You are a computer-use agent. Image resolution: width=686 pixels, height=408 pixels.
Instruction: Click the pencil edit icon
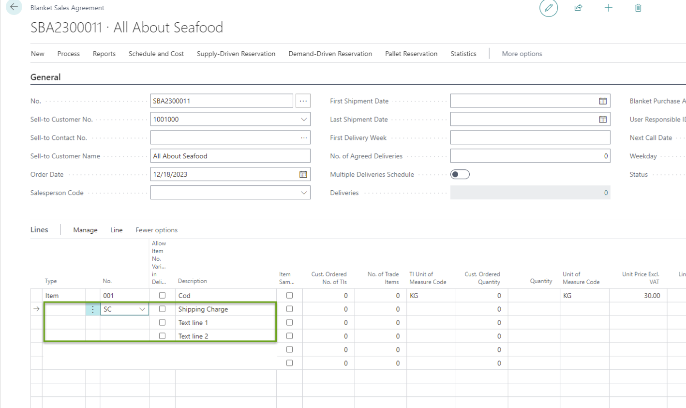tap(548, 8)
